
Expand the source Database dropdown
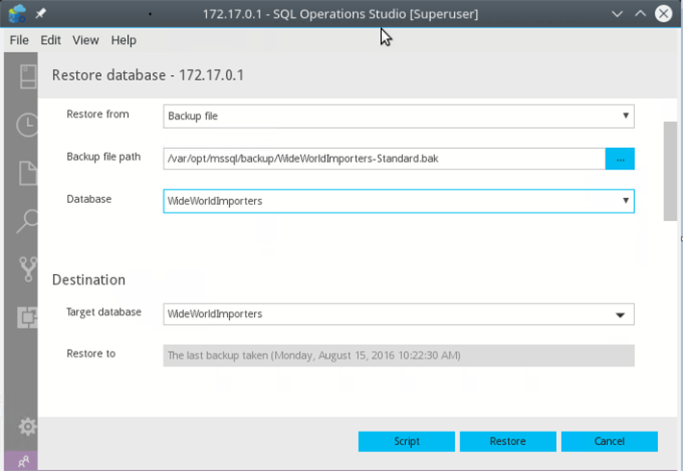398,201
